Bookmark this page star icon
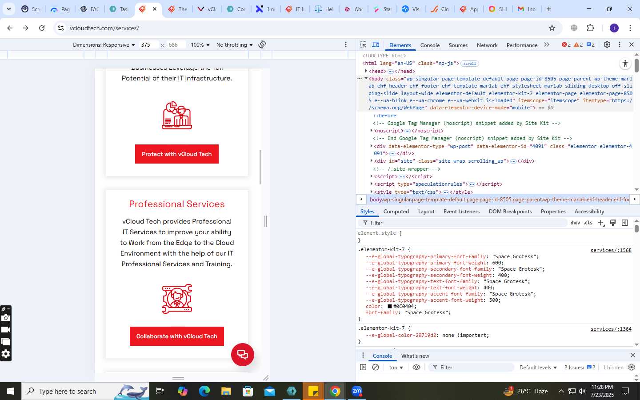The width and height of the screenshot is (640, 400). pyautogui.click(x=552, y=28)
